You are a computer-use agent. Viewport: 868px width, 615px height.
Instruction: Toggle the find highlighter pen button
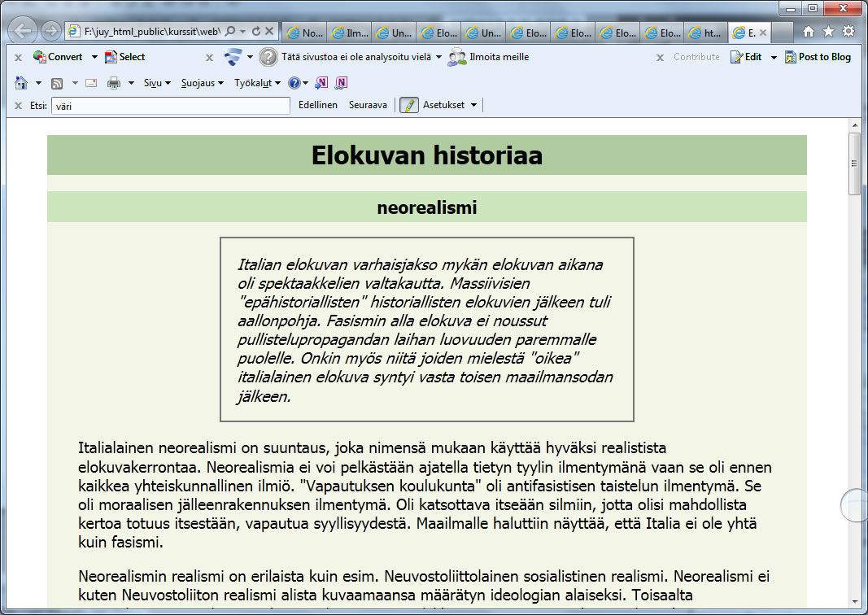point(408,105)
